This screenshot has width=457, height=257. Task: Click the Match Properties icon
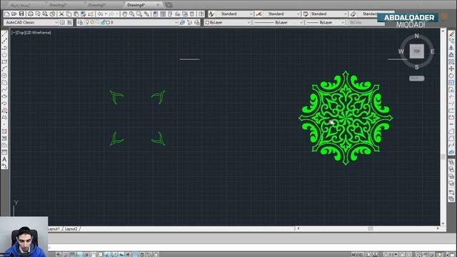[x=91, y=14]
